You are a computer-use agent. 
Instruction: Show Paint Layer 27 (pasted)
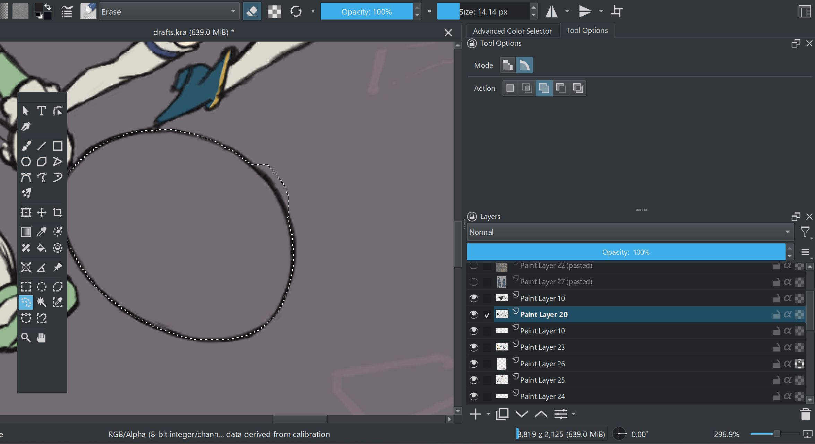coord(474,282)
